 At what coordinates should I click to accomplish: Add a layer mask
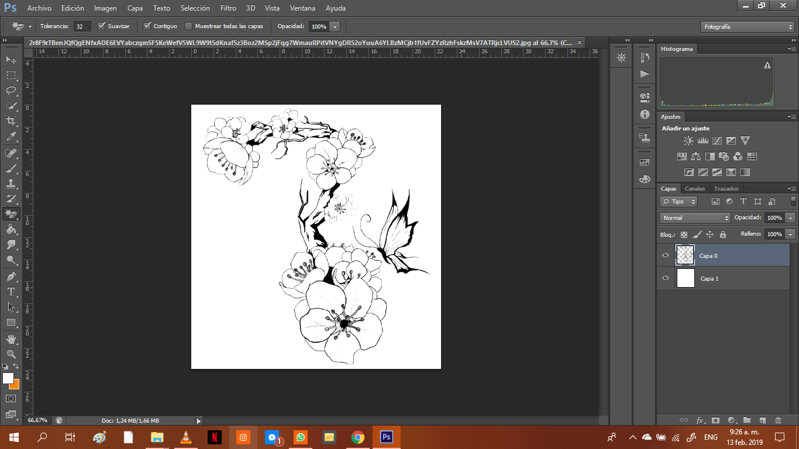coord(715,420)
